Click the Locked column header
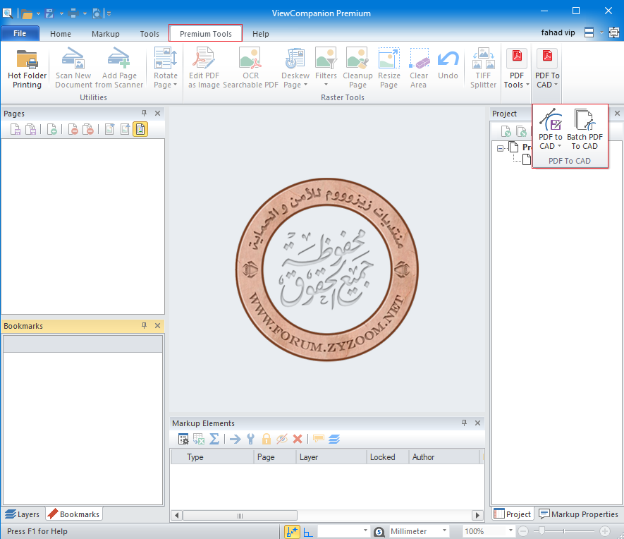This screenshot has height=539, width=624. pyautogui.click(x=388, y=457)
